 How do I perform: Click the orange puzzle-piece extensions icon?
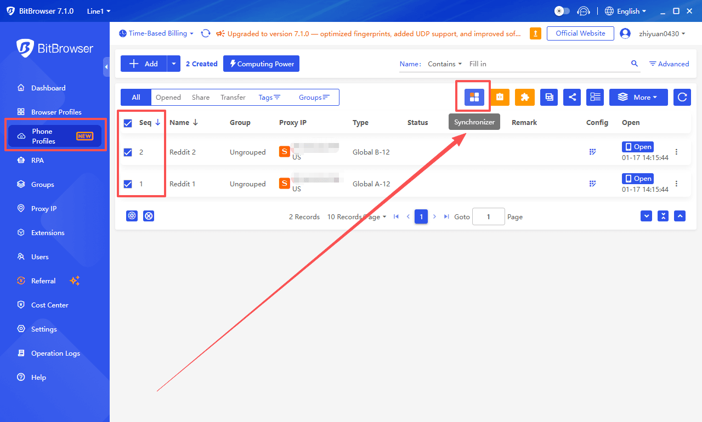(525, 97)
